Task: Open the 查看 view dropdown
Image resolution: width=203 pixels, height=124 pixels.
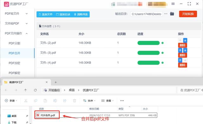Action: point(107,101)
